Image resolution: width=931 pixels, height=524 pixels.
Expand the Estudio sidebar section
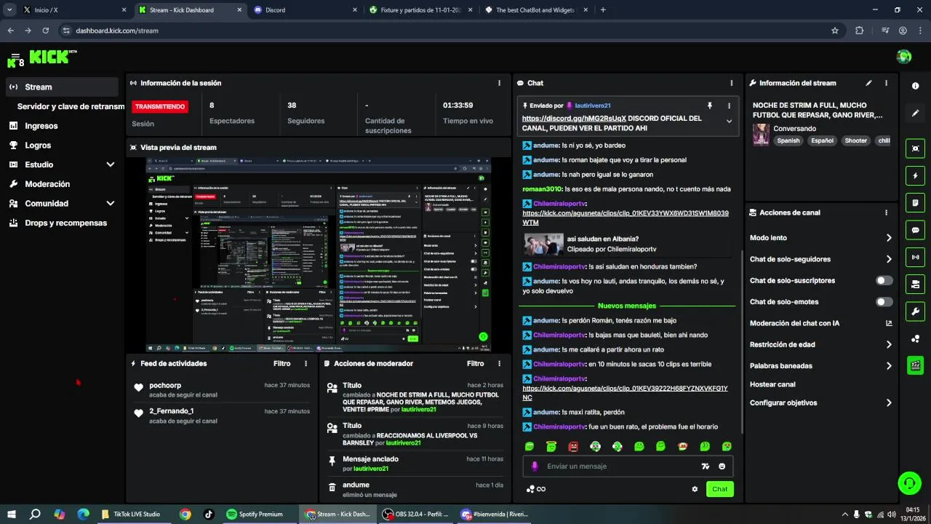[x=111, y=164]
